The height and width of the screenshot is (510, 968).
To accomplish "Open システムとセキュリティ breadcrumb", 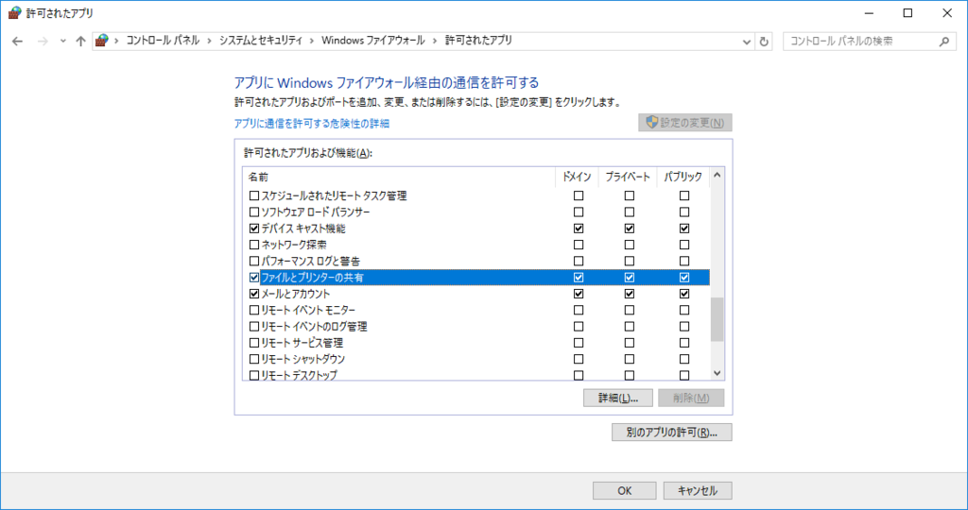I will coord(261,41).
